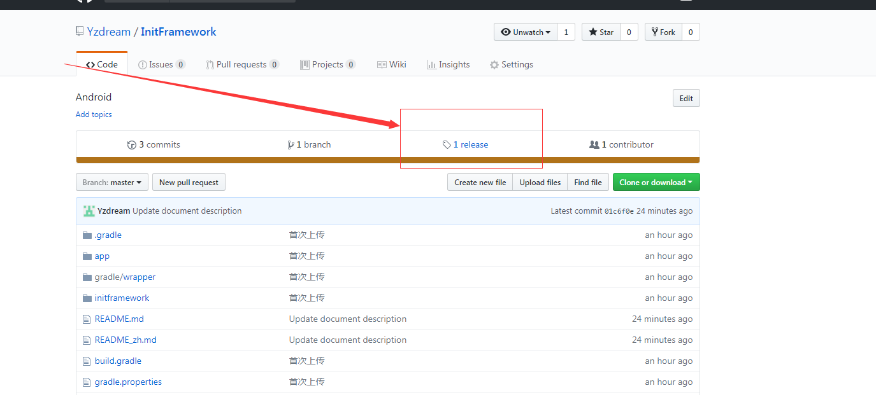Go to the Wiki tab
This screenshot has height=395, width=876.
tap(392, 64)
